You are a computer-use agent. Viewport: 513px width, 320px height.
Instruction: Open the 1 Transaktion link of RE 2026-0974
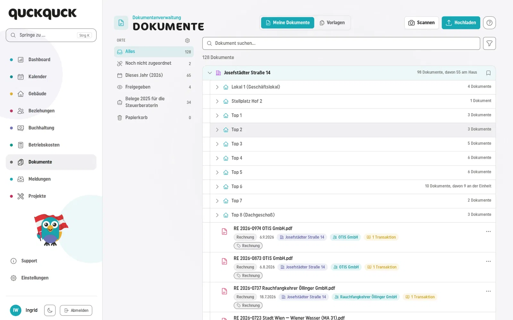pyautogui.click(x=381, y=237)
